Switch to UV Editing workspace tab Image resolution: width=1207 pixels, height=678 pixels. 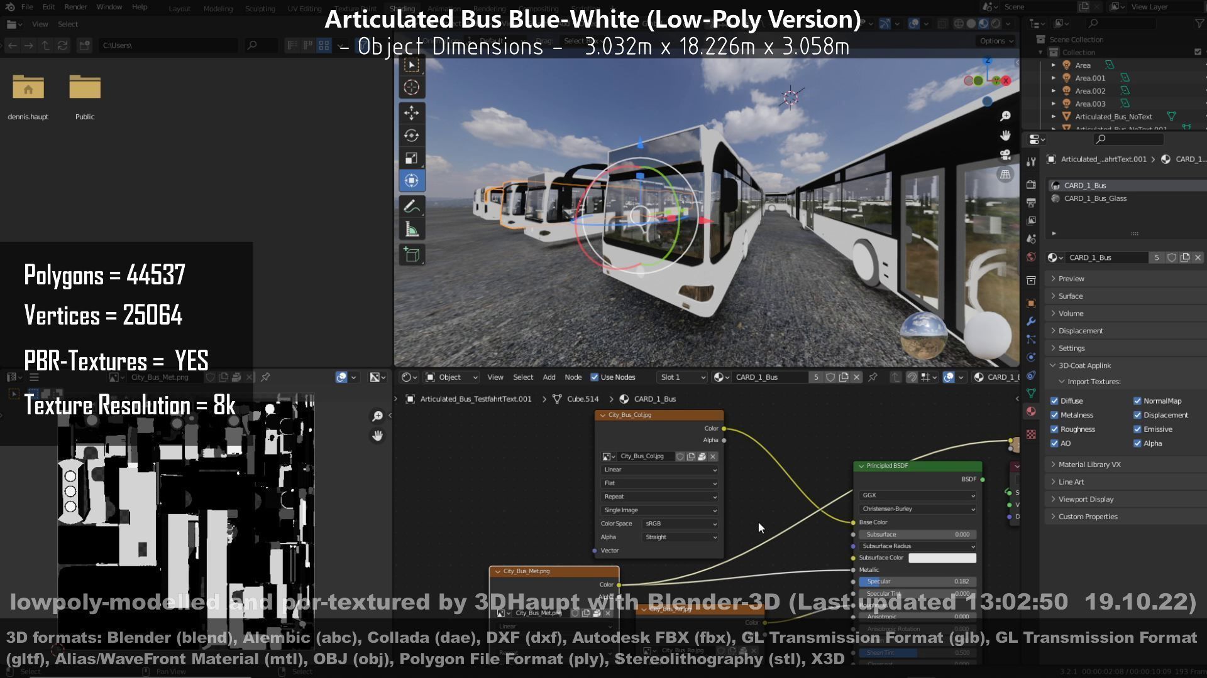pyautogui.click(x=304, y=9)
